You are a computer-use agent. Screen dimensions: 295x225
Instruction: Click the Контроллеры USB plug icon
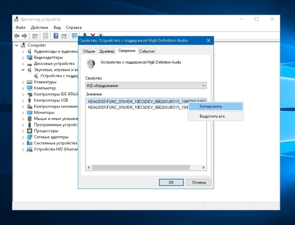[29, 100]
